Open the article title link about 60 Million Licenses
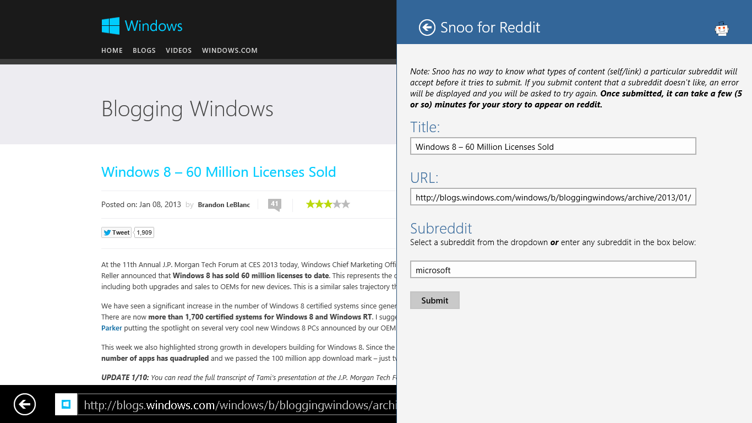Viewport: 752px width, 423px height. coord(219,172)
